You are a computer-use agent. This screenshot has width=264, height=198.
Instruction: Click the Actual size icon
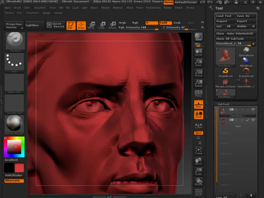(x=199, y=73)
